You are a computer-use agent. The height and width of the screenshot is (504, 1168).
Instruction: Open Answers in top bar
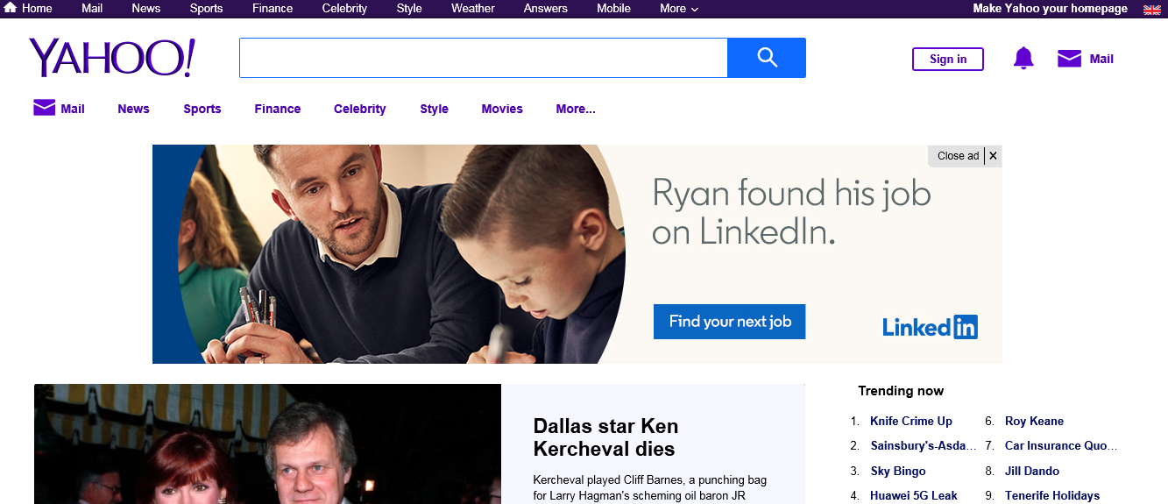[546, 8]
